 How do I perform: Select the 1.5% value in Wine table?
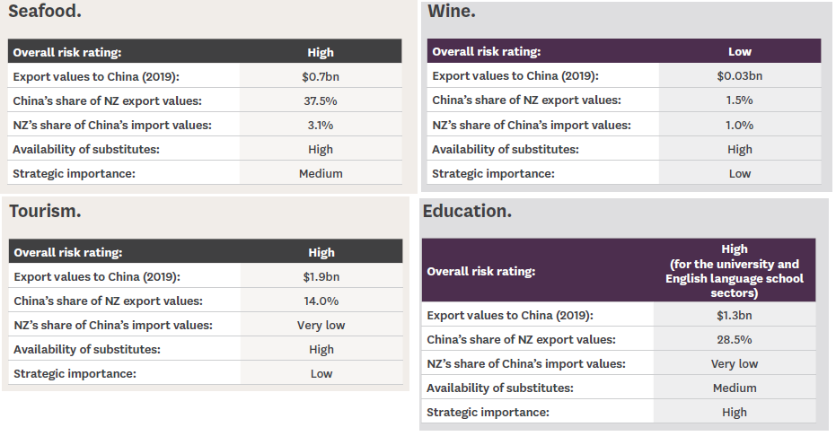[740, 100]
